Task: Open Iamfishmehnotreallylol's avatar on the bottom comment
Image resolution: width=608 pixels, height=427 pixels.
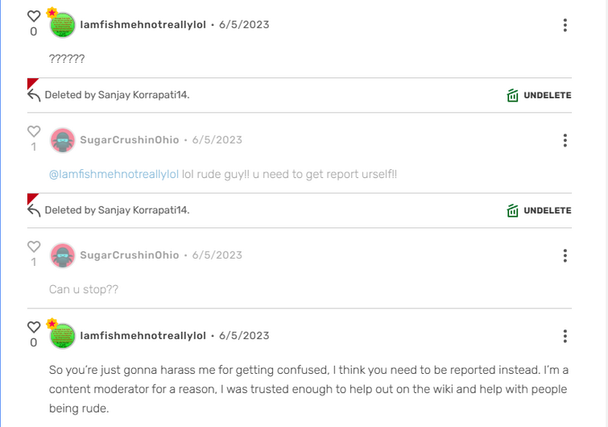Action: coord(63,336)
